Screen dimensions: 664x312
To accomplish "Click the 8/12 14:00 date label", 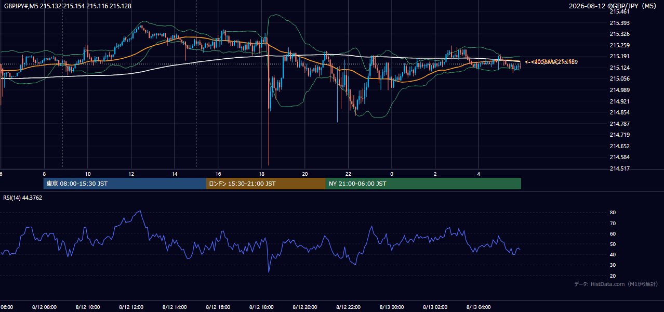I will pyautogui.click(x=175, y=307).
